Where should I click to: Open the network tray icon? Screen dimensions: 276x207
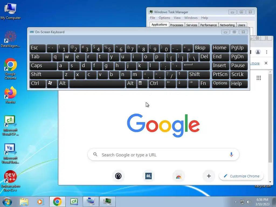pos(242,202)
